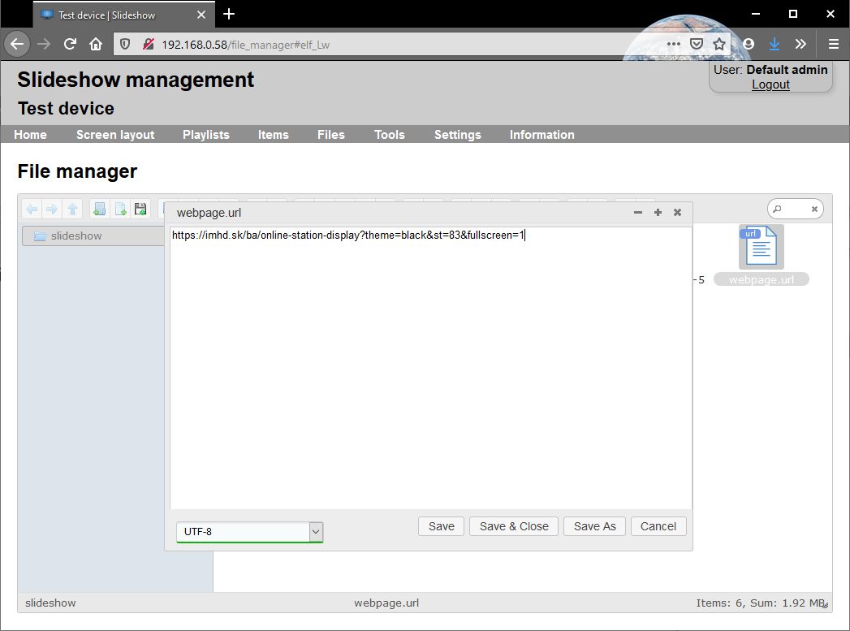The image size is (850, 631).
Task: Click Save & Close
Action: tap(514, 526)
